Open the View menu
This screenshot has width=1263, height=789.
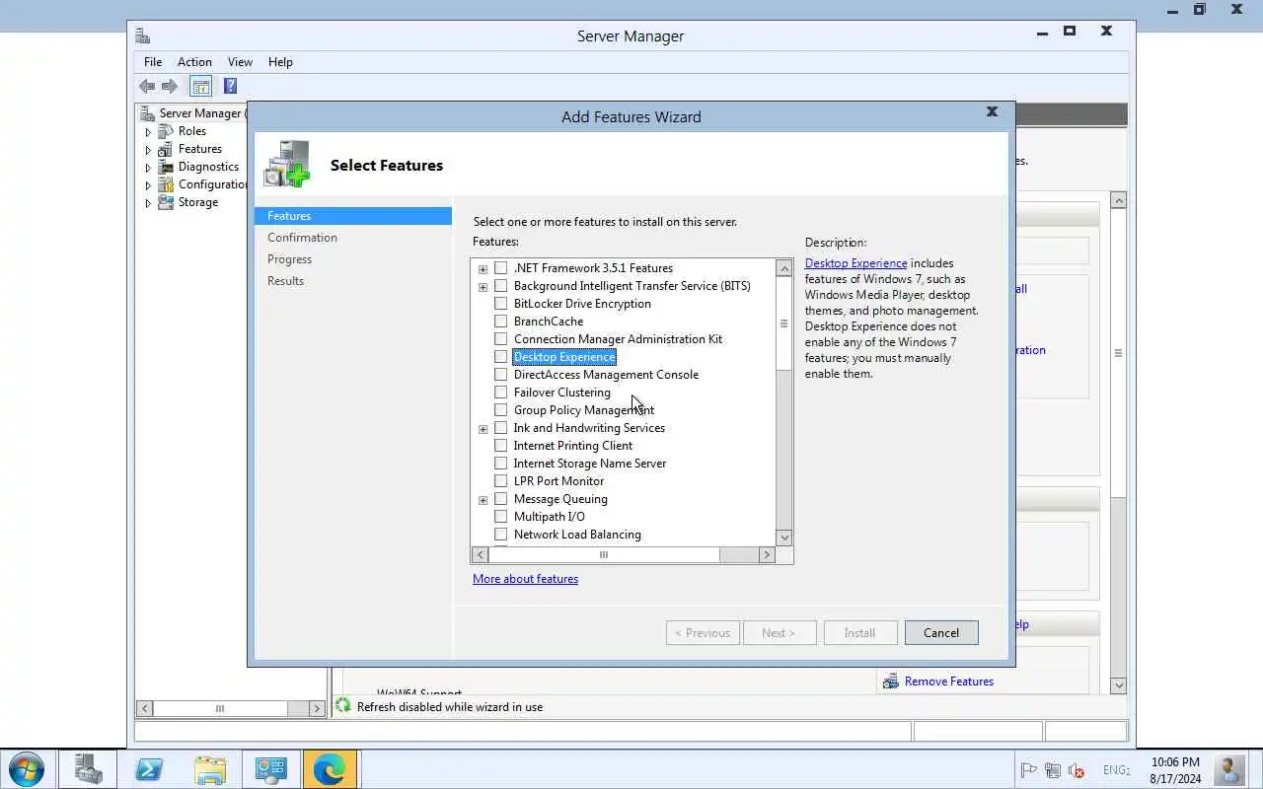point(240,61)
